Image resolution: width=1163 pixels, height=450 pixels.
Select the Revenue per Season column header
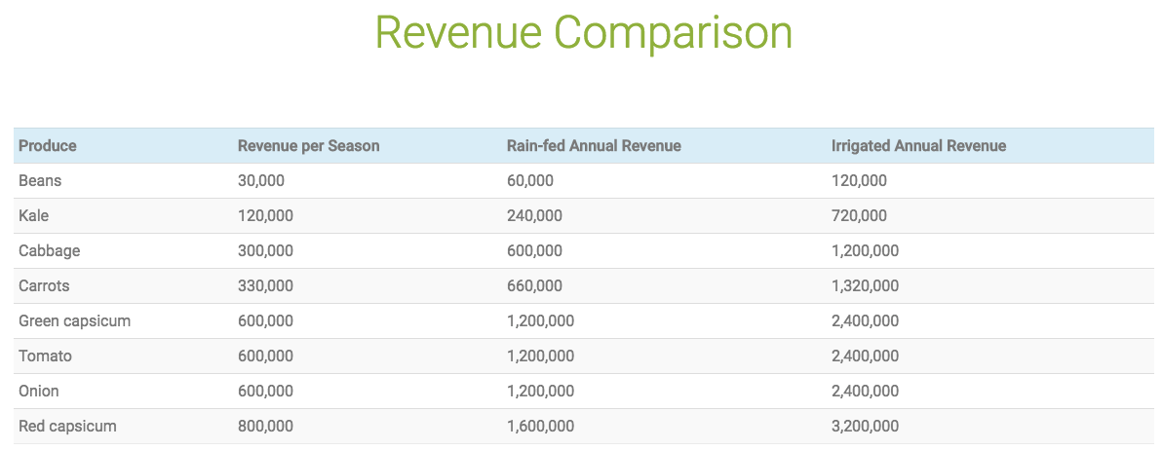[x=309, y=146]
